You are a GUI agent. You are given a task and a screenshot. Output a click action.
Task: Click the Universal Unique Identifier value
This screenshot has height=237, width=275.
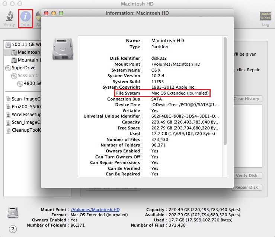pyautogui.click(x=185, y=116)
